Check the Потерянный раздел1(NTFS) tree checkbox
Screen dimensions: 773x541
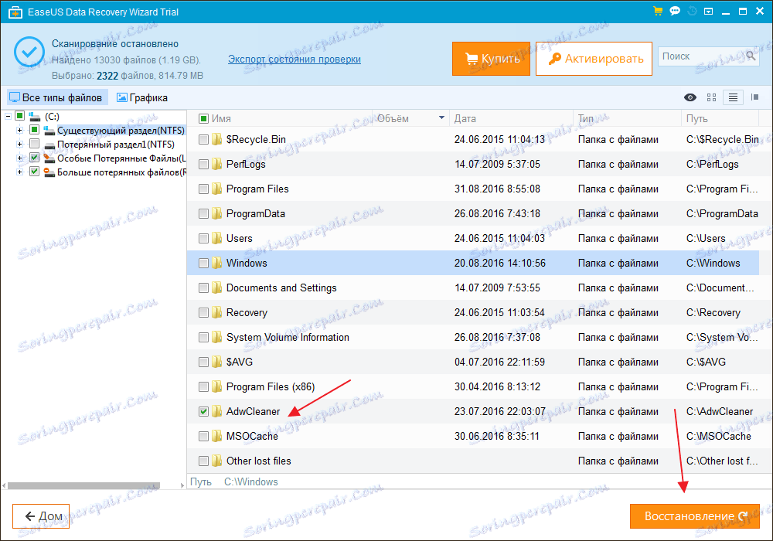[x=34, y=144]
